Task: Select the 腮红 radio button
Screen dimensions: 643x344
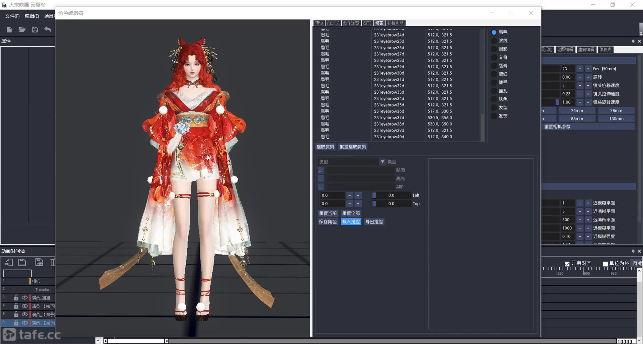Action: (494, 74)
